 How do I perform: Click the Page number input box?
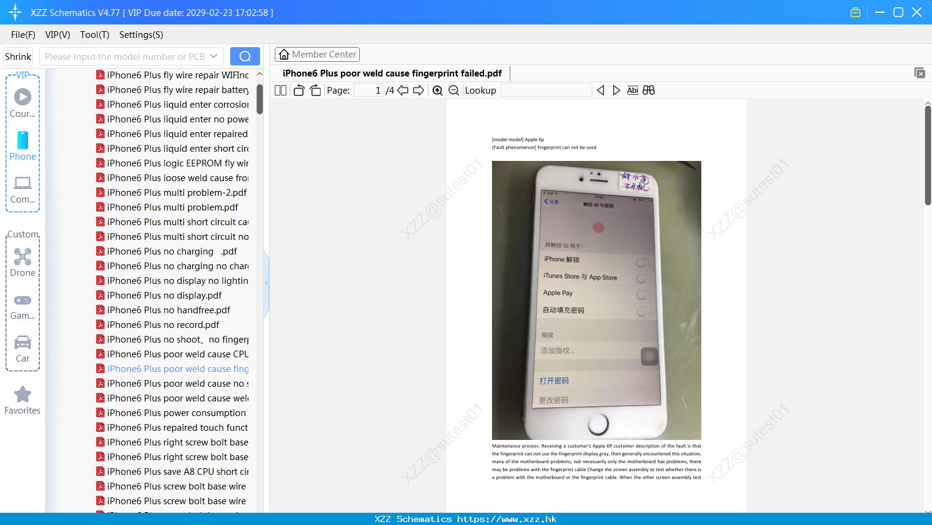click(369, 90)
